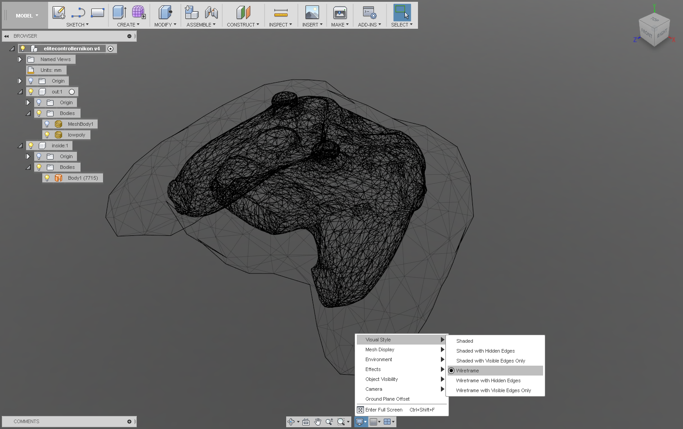Expand the Named Views folder
This screenshot has width=683, height=429.
(x=20, y=59)
